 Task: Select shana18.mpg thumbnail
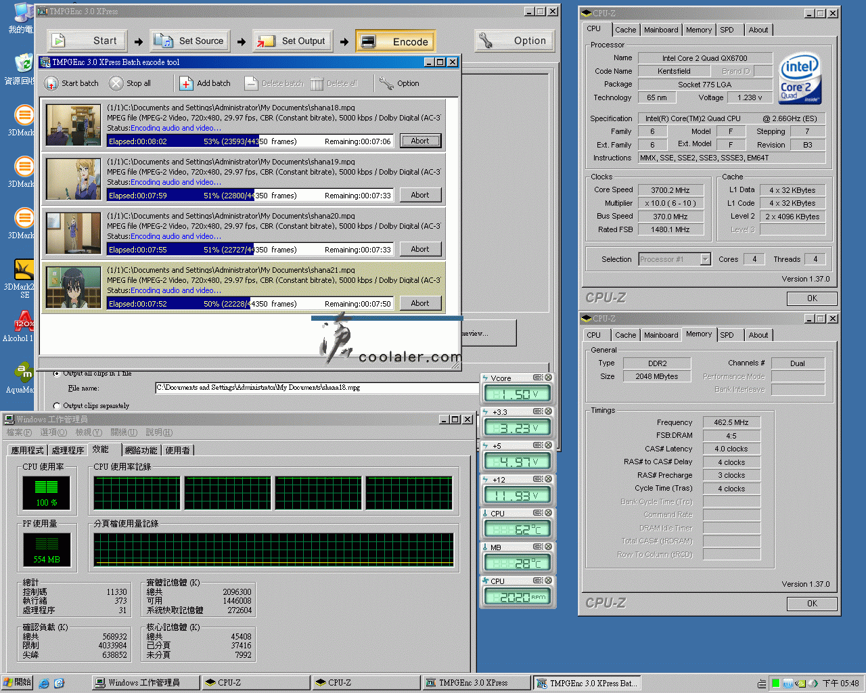(73, 125)
